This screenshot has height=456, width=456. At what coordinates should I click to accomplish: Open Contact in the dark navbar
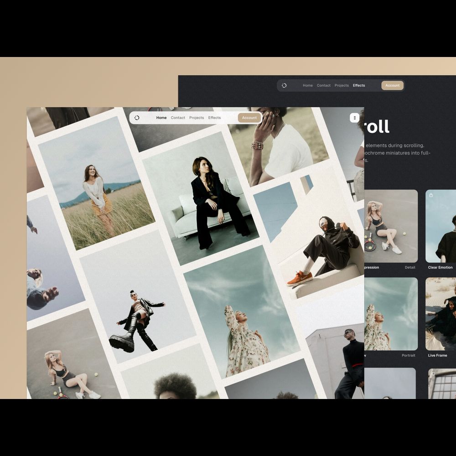[x=324, y=85]
